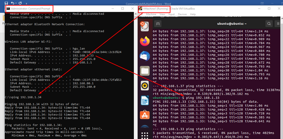The image size is (283, 139).
Task: Click the icmp_seq=1 ttl=128 reply line
Action: click(x=210, y=106)
